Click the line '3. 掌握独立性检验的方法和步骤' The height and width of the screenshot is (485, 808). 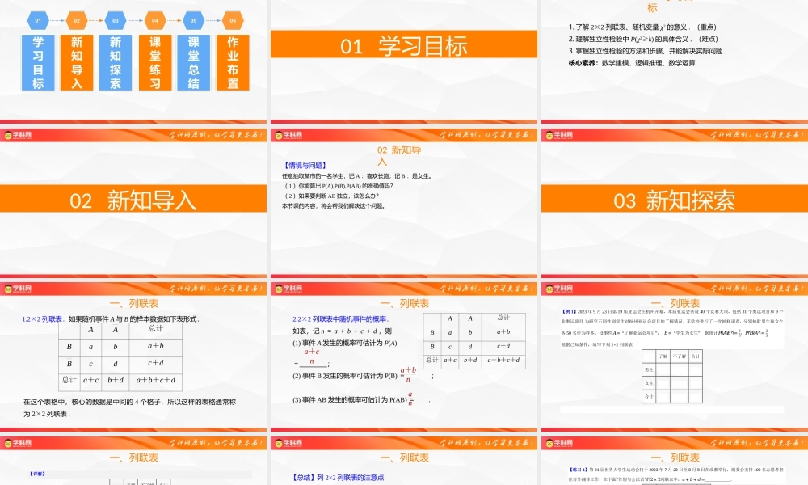[x=647, y=51]
